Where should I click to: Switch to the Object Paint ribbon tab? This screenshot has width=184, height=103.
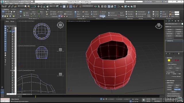coord(32,9)
